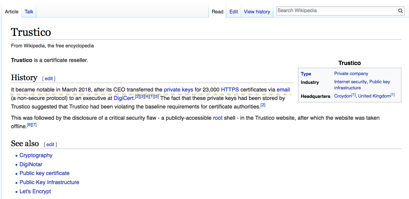This screenshot has height=199, width=409.
Task: Click 'From Wikipedia, the free encyclopedia' text
Action: click(52, 46)
